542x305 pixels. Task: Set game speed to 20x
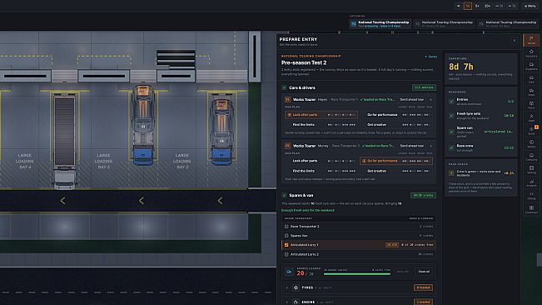(487, 6)
